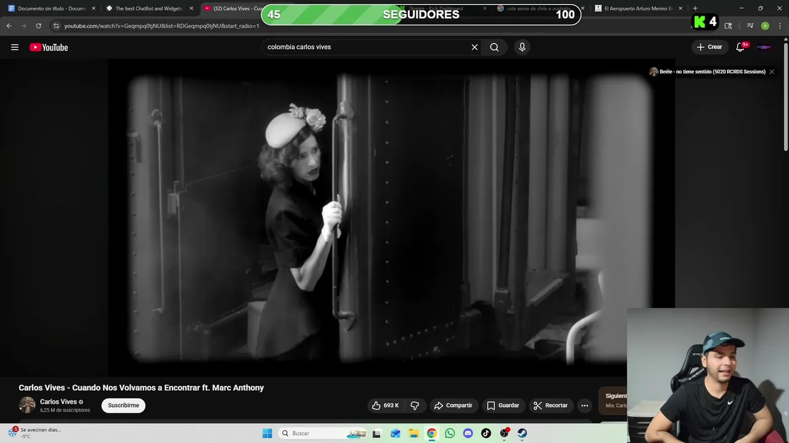
Task: Open a new browser tab
Action: [695, 9]
